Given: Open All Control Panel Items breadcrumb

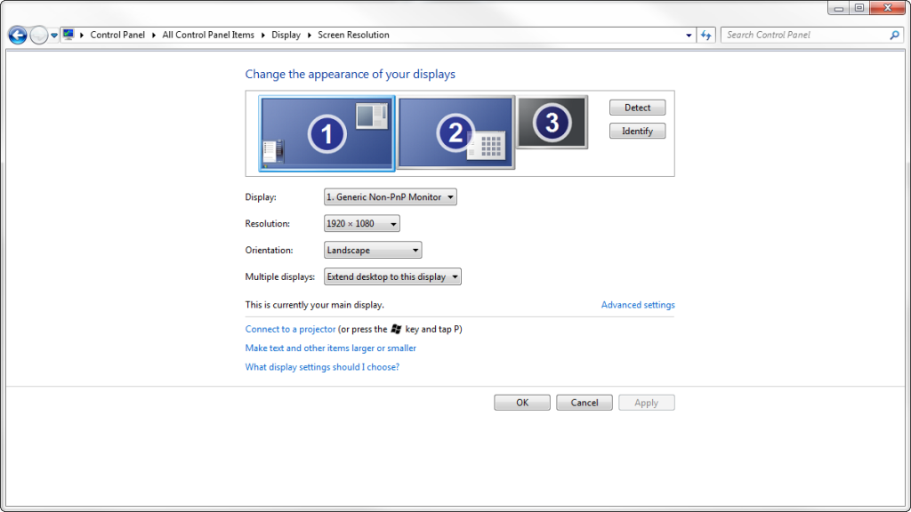Looking at the screenshot, I should (208, 35).
